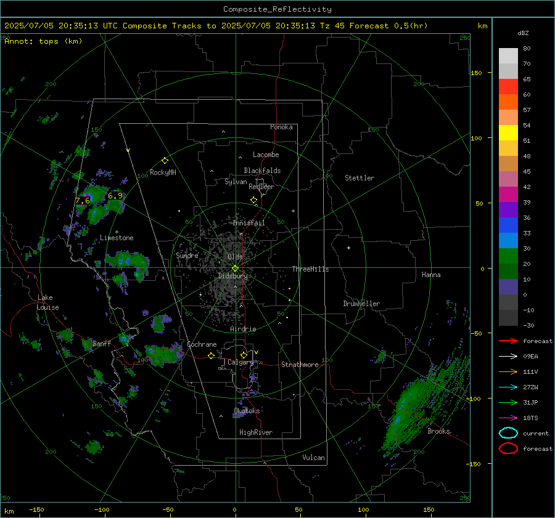Click the Drumheller city label
The width and height of the screenshot is (555, 518).
coord(361,304)
